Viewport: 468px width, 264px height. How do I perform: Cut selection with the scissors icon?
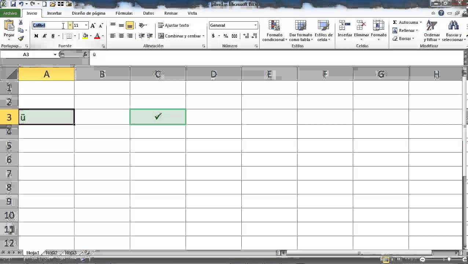(21, 23)
